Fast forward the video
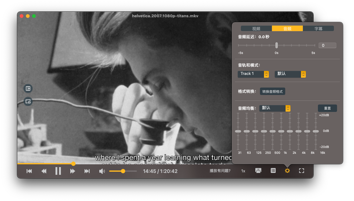The image size is (354, 201). click(x=72, y=171)
